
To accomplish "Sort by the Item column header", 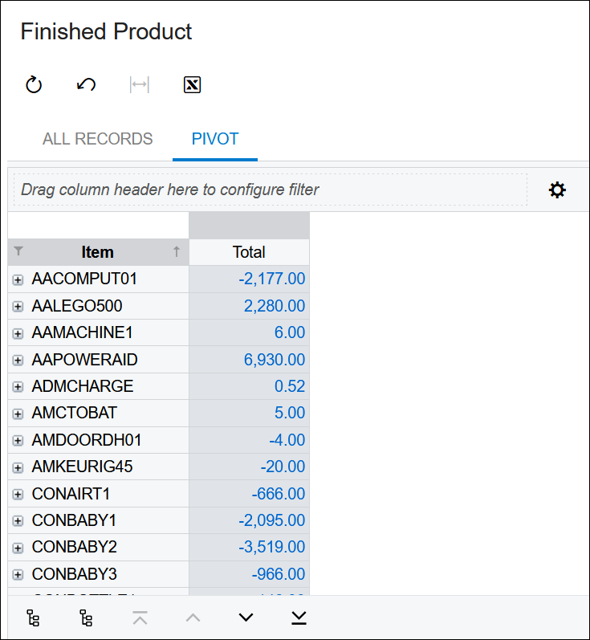I will 97,252.
